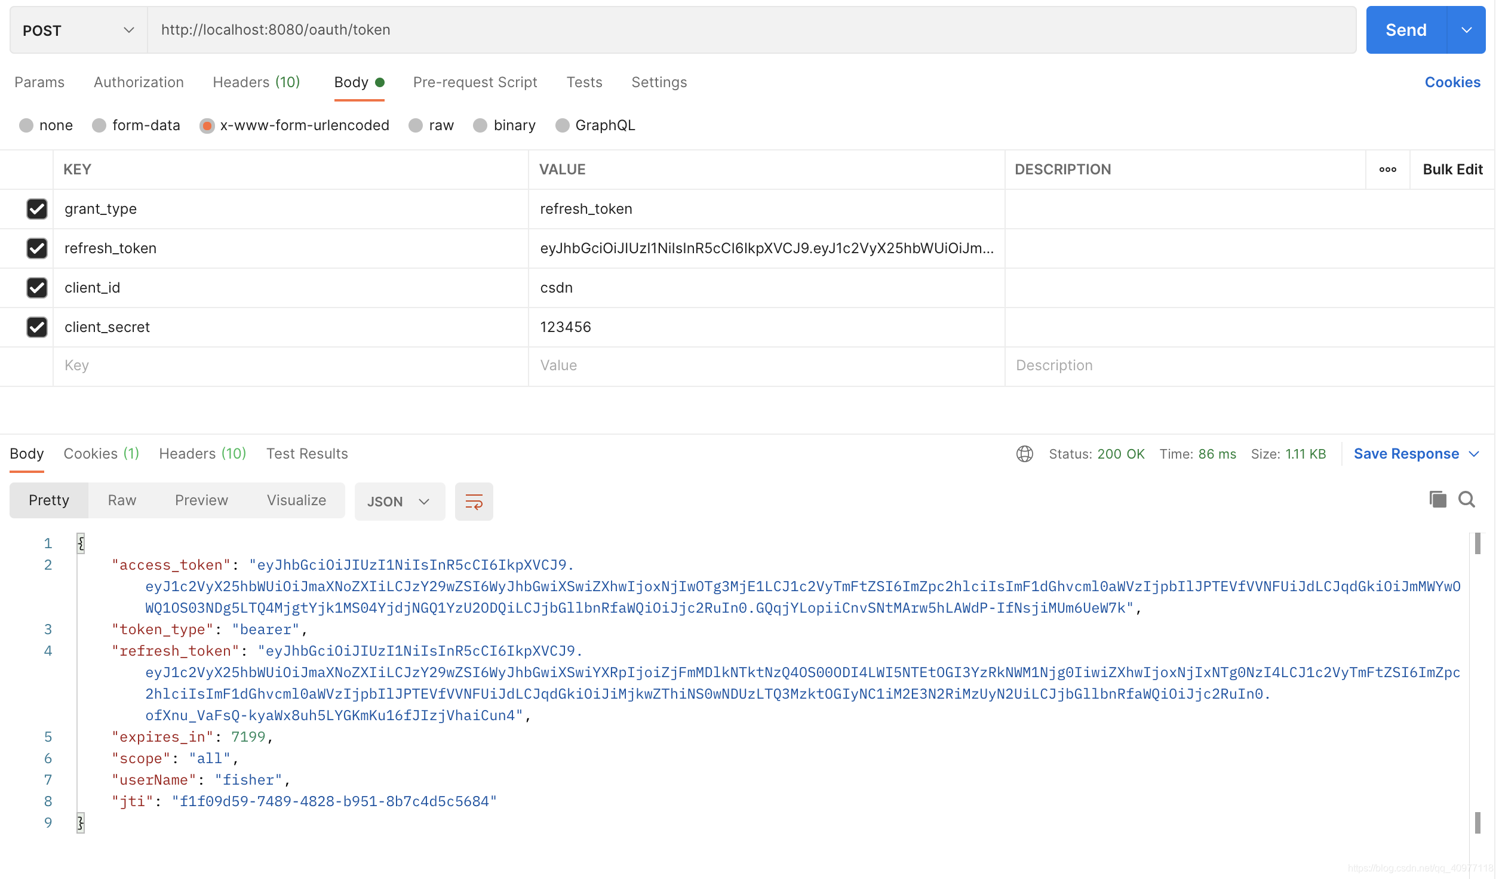Open the response Headers (10) tab

(202, 454)
